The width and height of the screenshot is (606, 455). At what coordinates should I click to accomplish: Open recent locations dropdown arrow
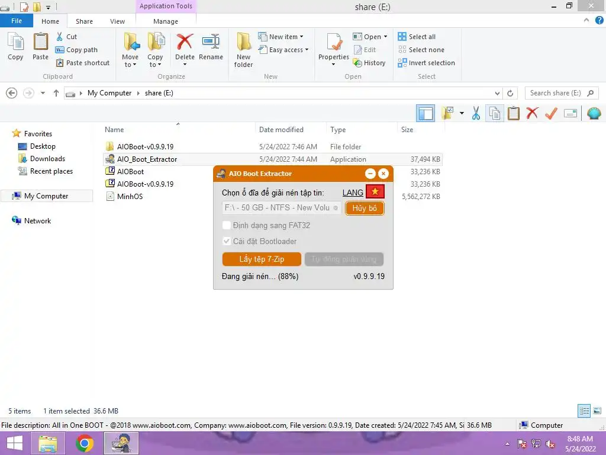click(43, 93)
